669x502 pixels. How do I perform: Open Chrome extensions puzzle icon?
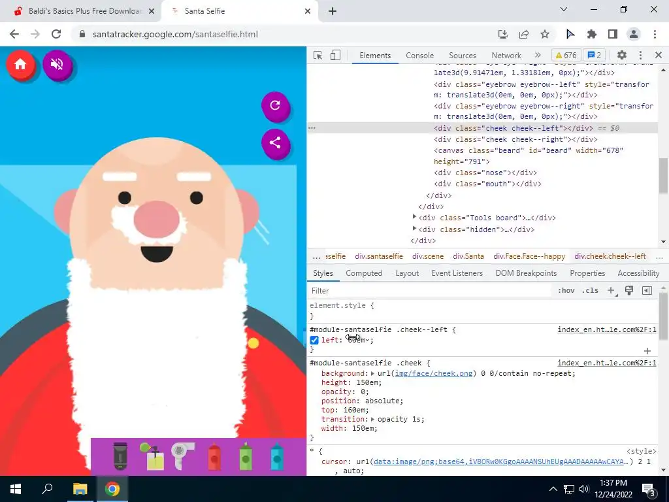tap(591, 34)
